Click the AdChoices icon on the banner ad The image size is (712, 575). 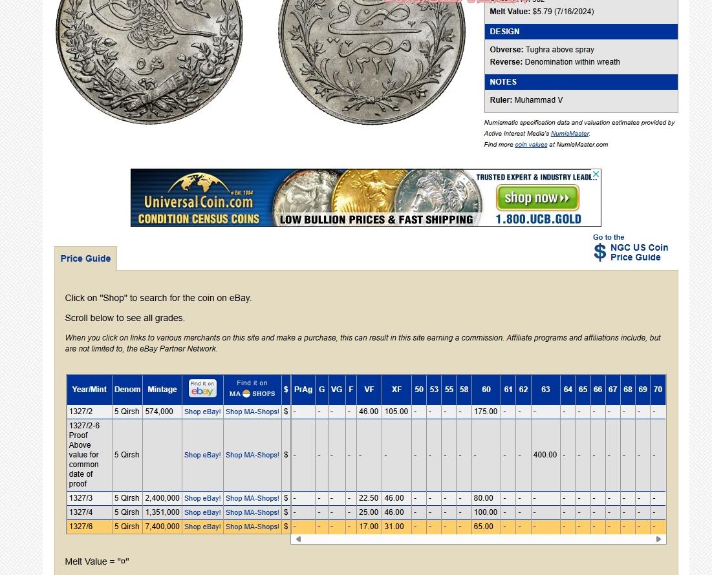click(x=596, y=174)
